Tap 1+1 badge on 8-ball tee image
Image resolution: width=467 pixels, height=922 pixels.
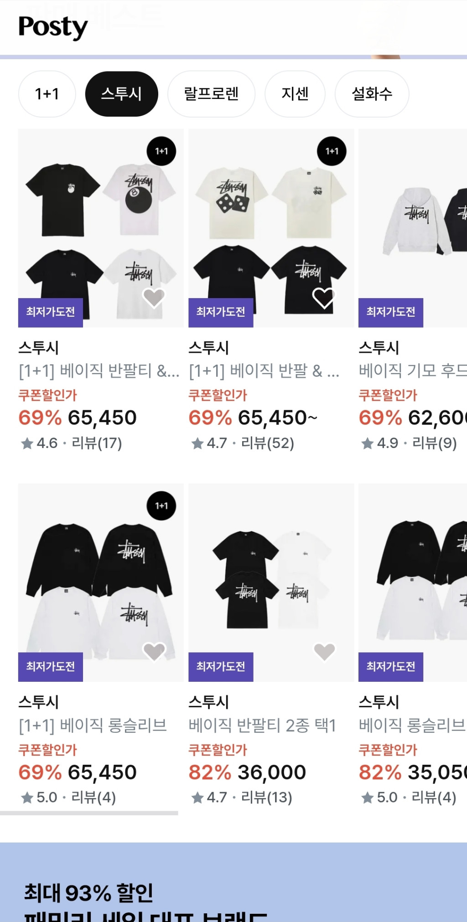coord(161,151)
